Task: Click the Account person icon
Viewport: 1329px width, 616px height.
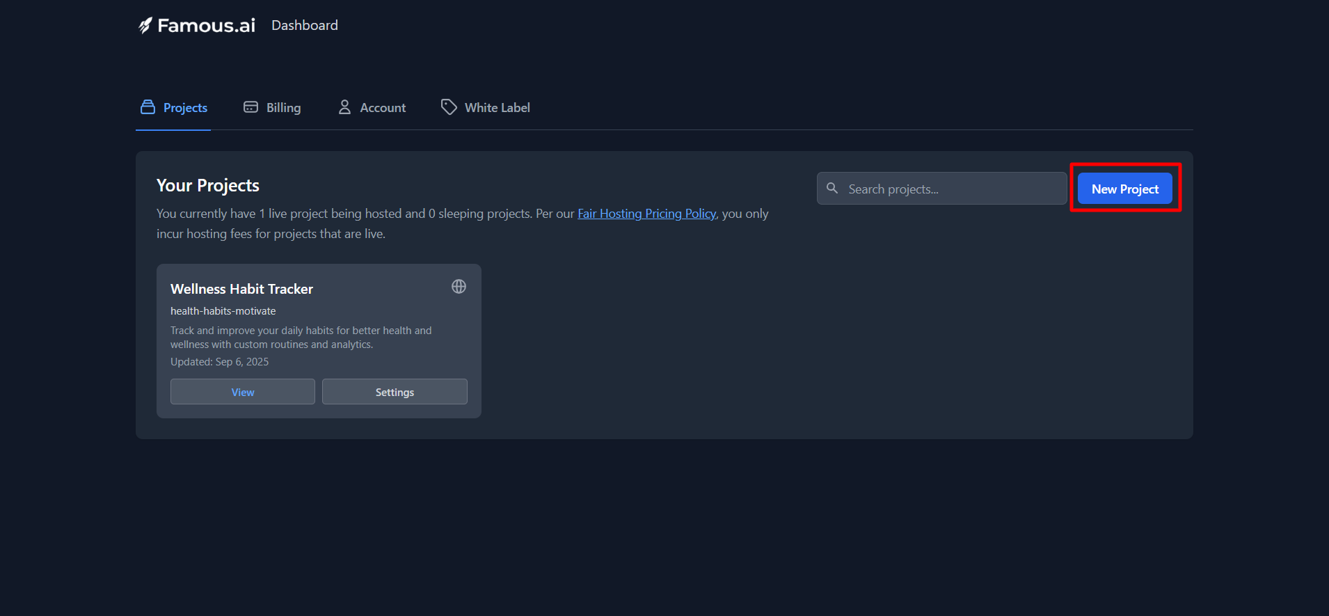Action: click(344, 107)
